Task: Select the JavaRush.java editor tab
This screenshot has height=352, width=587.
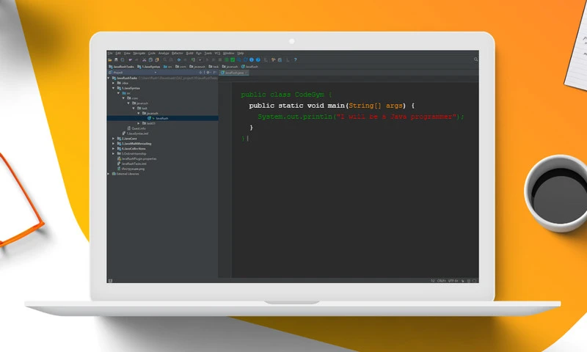Action: pos(234,73)
